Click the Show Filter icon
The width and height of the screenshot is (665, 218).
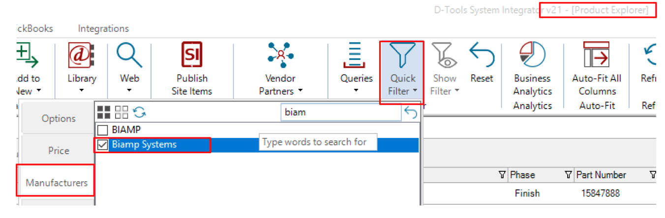(444, 55)
